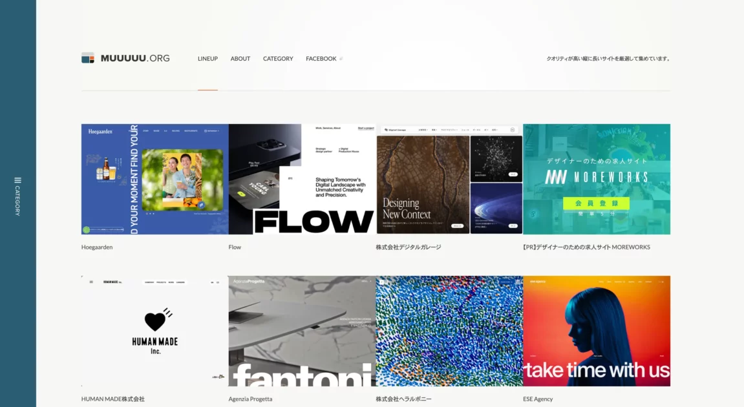Click the ESE Agency caption link

pos(538,399)
